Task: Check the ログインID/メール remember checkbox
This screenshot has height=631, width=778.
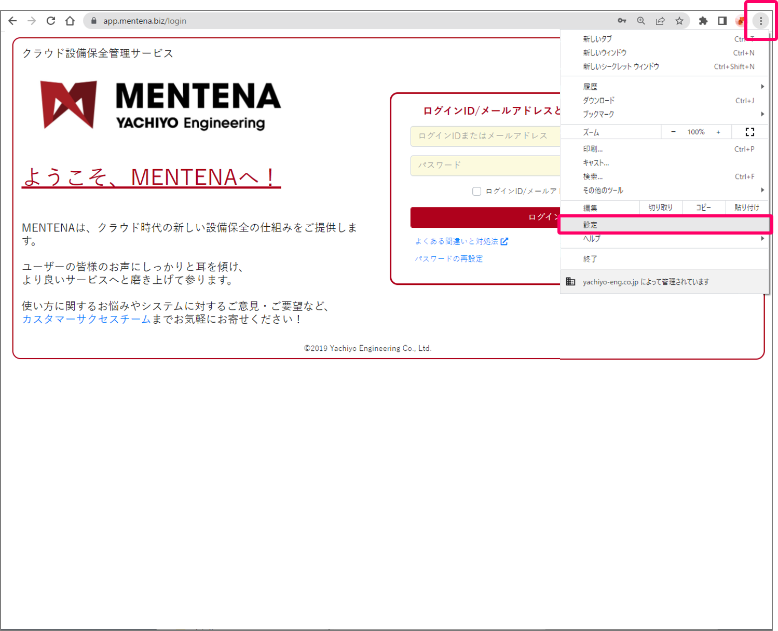Action: coord(476,191)
